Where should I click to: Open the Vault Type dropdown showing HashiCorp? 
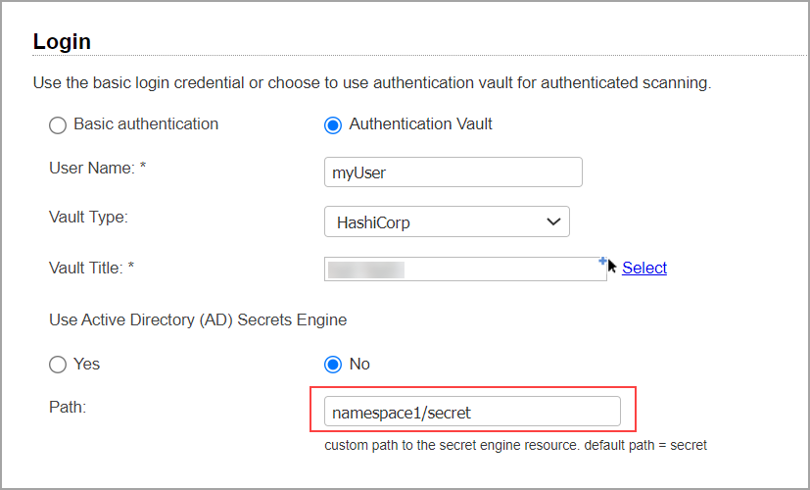(447, 221)
